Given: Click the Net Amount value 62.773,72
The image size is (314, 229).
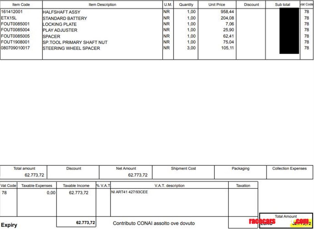Looking at the screenshot, I should (138, 175).
